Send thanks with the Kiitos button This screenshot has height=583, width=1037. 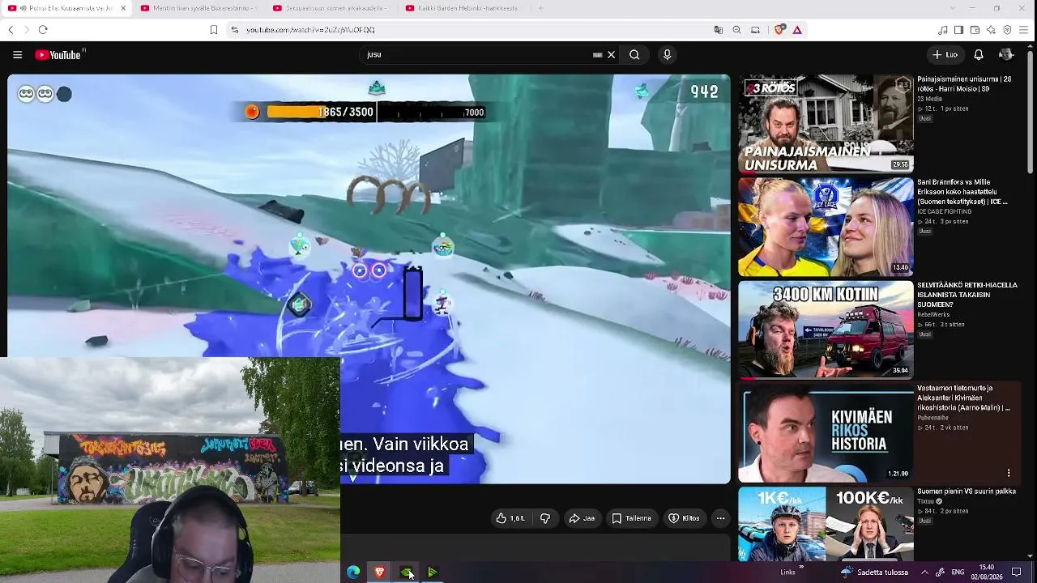683,518
